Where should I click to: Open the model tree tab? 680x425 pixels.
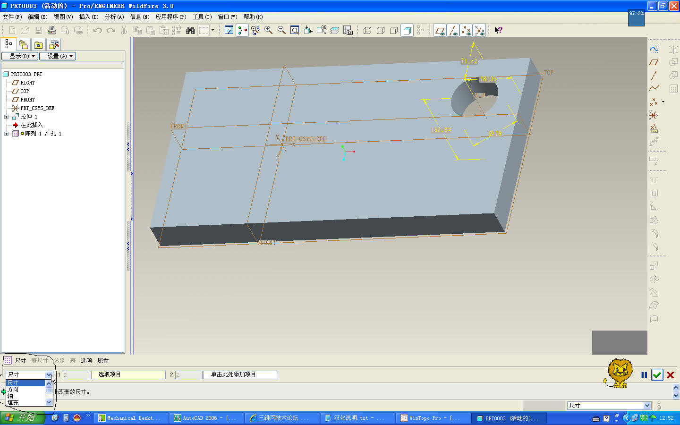(x=8, y=44)
